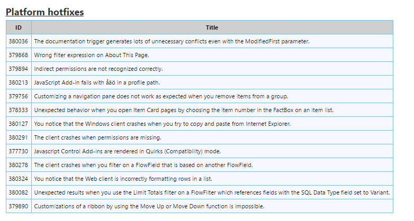Click the Move Up or Move Down ribbon entry
The image size is (414, 221).
coord(149,206)
